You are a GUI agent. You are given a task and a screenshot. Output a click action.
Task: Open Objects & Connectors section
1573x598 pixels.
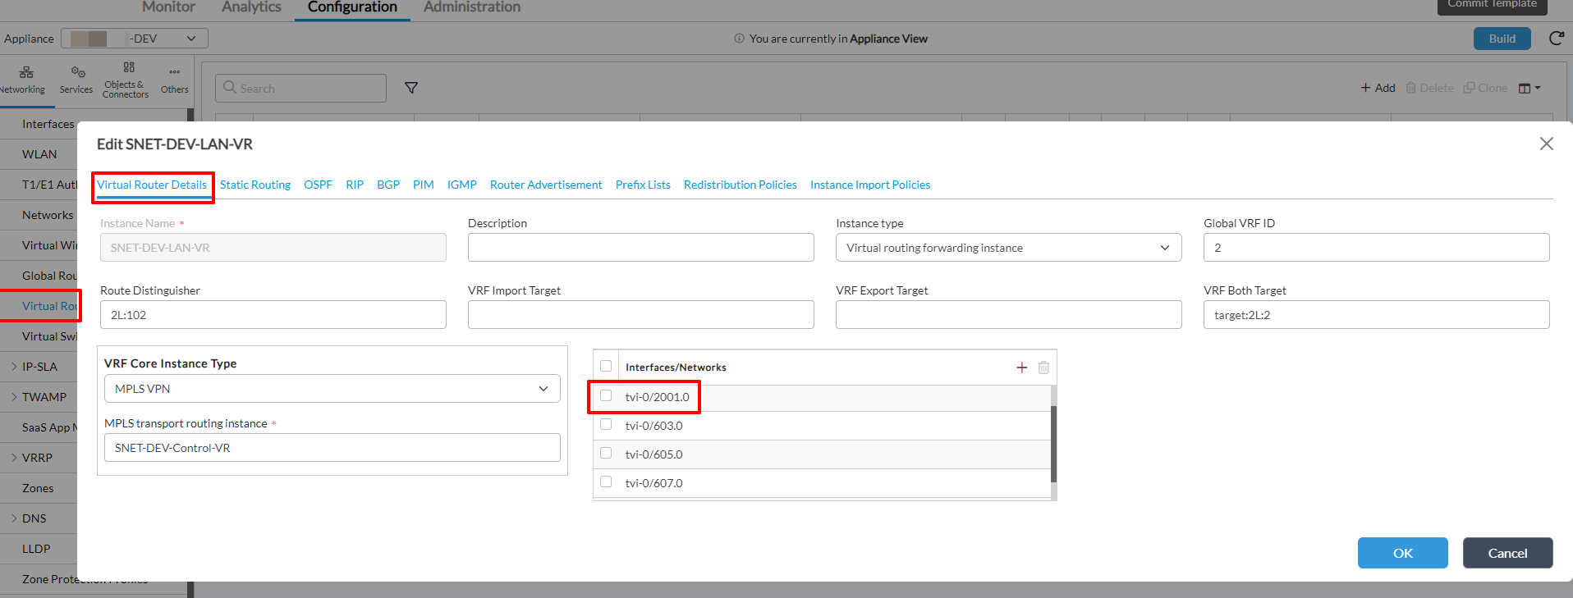click(126, 80)
